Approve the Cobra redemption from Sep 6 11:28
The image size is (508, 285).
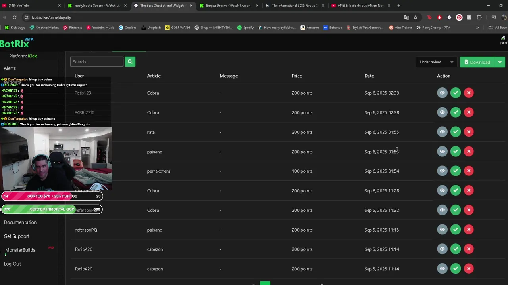click(456, 190)
